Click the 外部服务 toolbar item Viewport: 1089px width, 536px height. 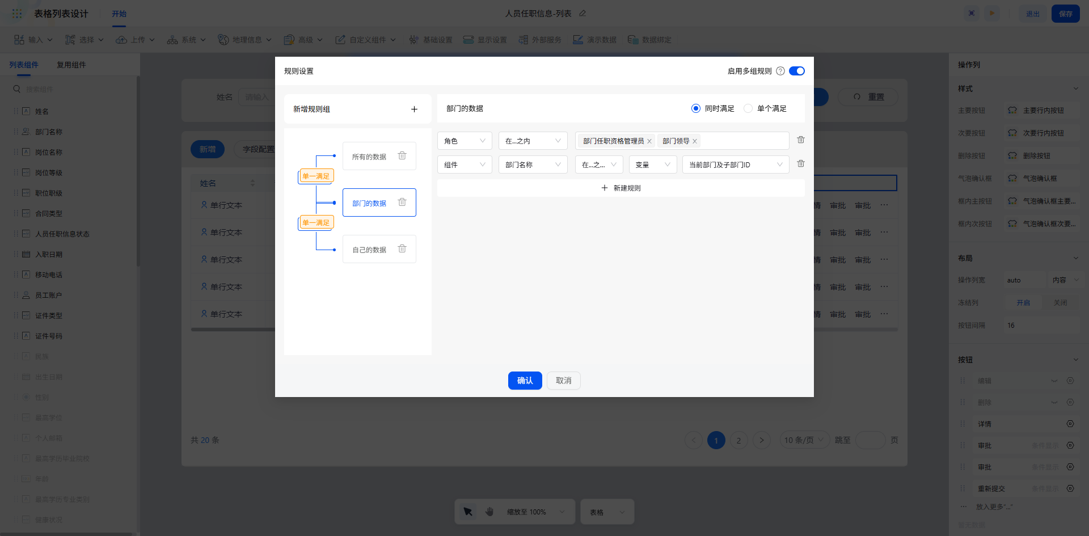coord(540,40)
